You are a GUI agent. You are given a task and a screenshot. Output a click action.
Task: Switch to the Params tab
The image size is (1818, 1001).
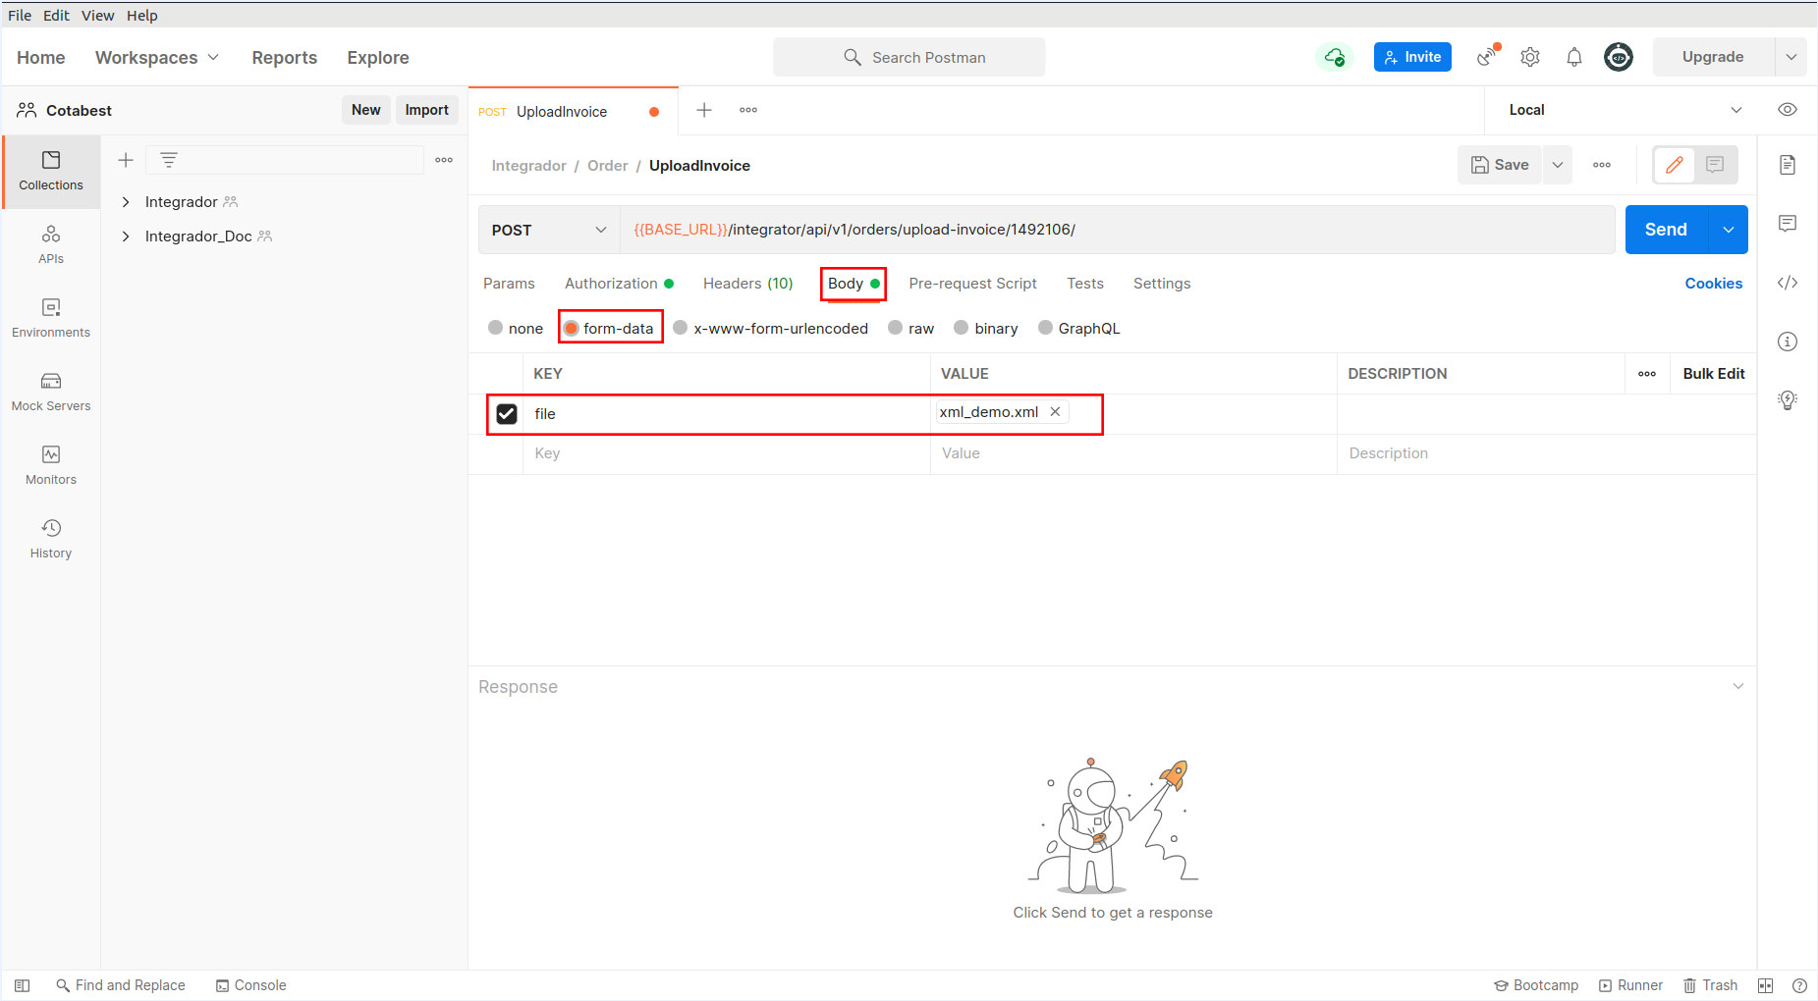click(x=509, y=284)
